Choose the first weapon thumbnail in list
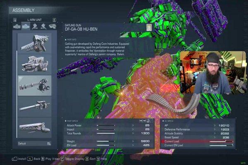Image resolution: width=248 pixels, height=165 pixels. tap(35, 43)
